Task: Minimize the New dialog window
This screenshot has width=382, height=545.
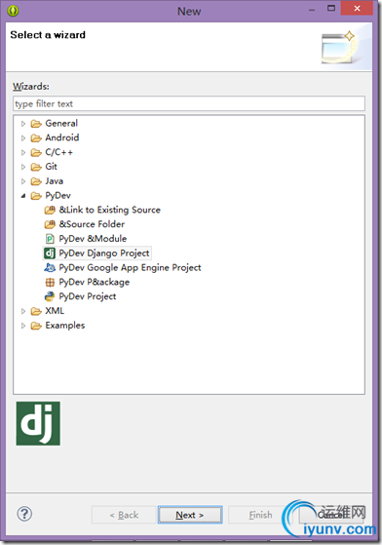Action: 312,10
